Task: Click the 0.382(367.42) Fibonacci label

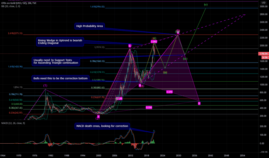Action: 16,108
